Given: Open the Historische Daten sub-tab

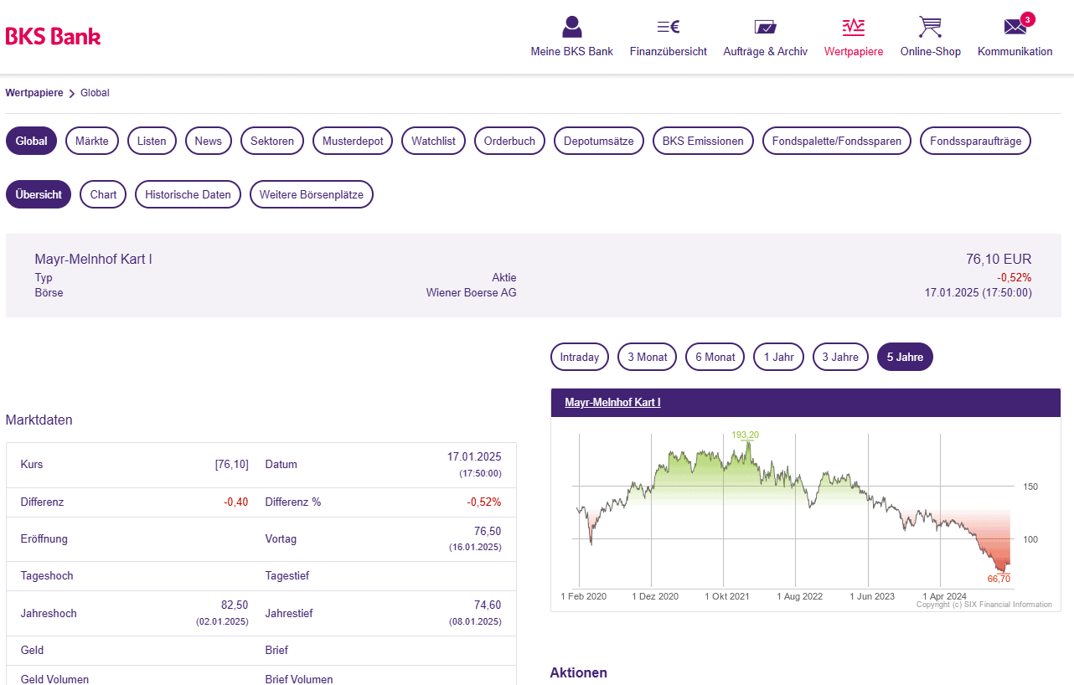Looking at the screenshot, I should coord(188,194).
